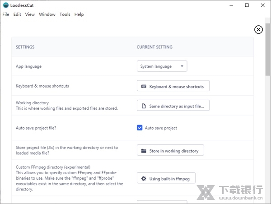Click the vertical scrollbar on the right
Viewport: 271px width, 204px height.
[267, 54]
